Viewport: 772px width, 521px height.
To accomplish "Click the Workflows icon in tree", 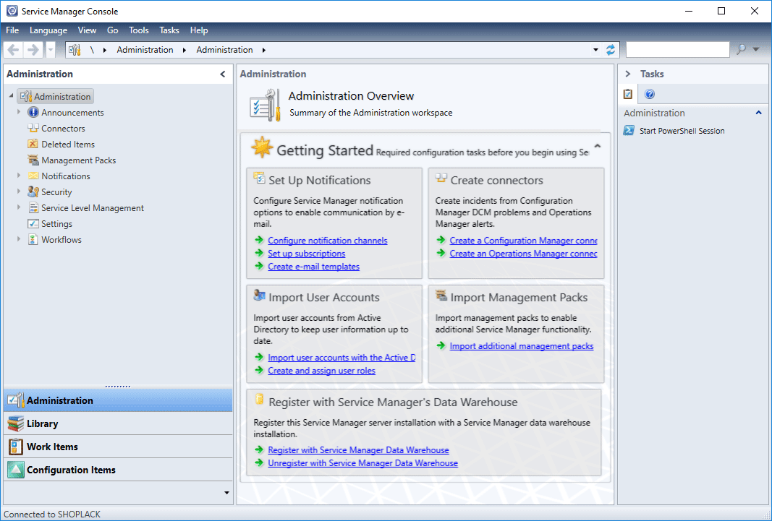I will (33, 240).
